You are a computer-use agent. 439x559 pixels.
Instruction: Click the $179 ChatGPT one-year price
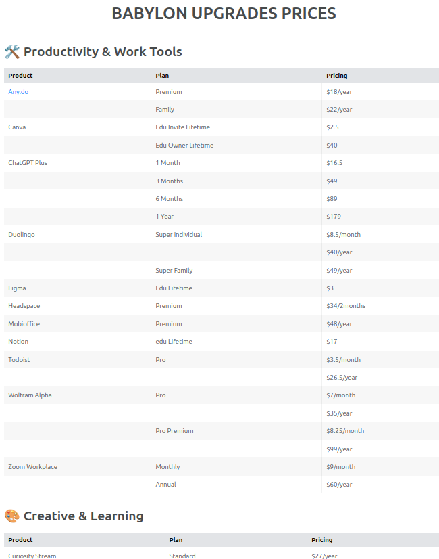(x=333, y=217)
